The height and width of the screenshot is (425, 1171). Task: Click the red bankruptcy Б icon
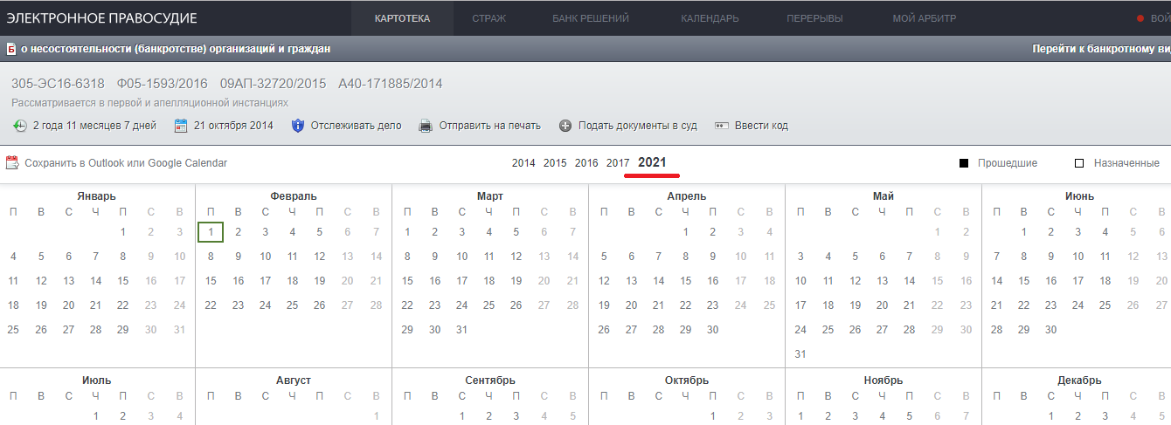pos(11,50)
